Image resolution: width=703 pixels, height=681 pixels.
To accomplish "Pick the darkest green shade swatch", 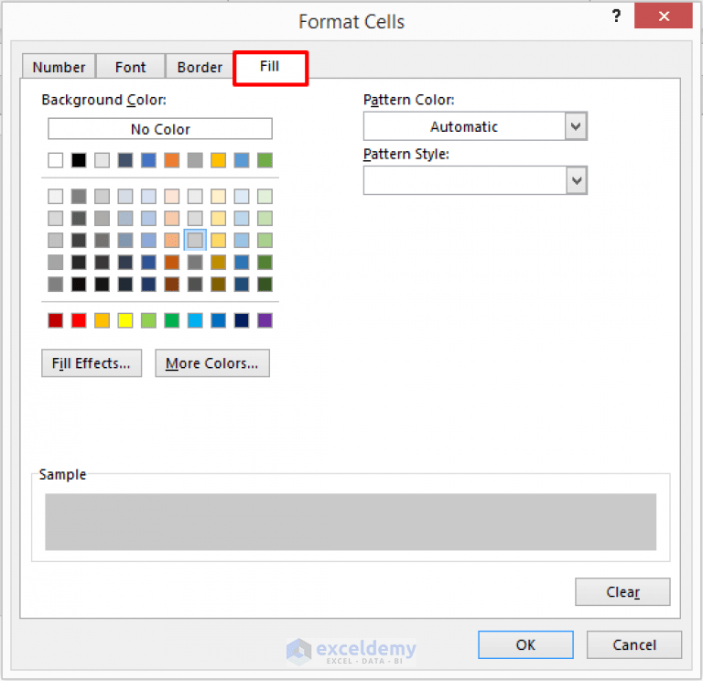I will tap(265, 285).
